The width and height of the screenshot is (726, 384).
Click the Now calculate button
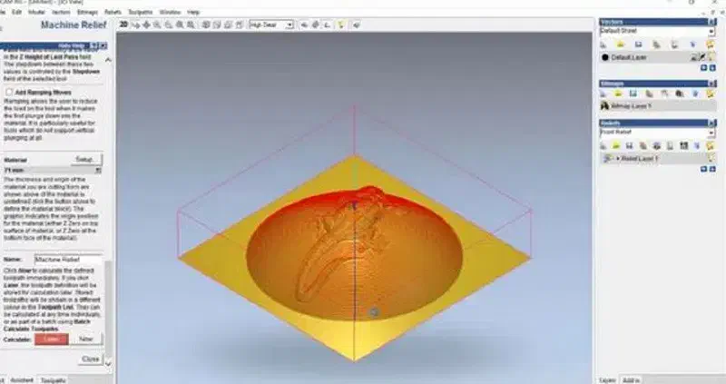click(86, 340)
